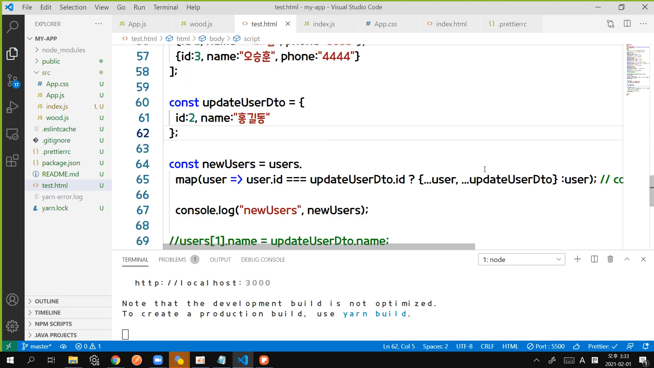Expand the JAVA PROJECTS section
The height and width of the screenshot is (368, 654).
pyautogui.click(x=68, y=335)
